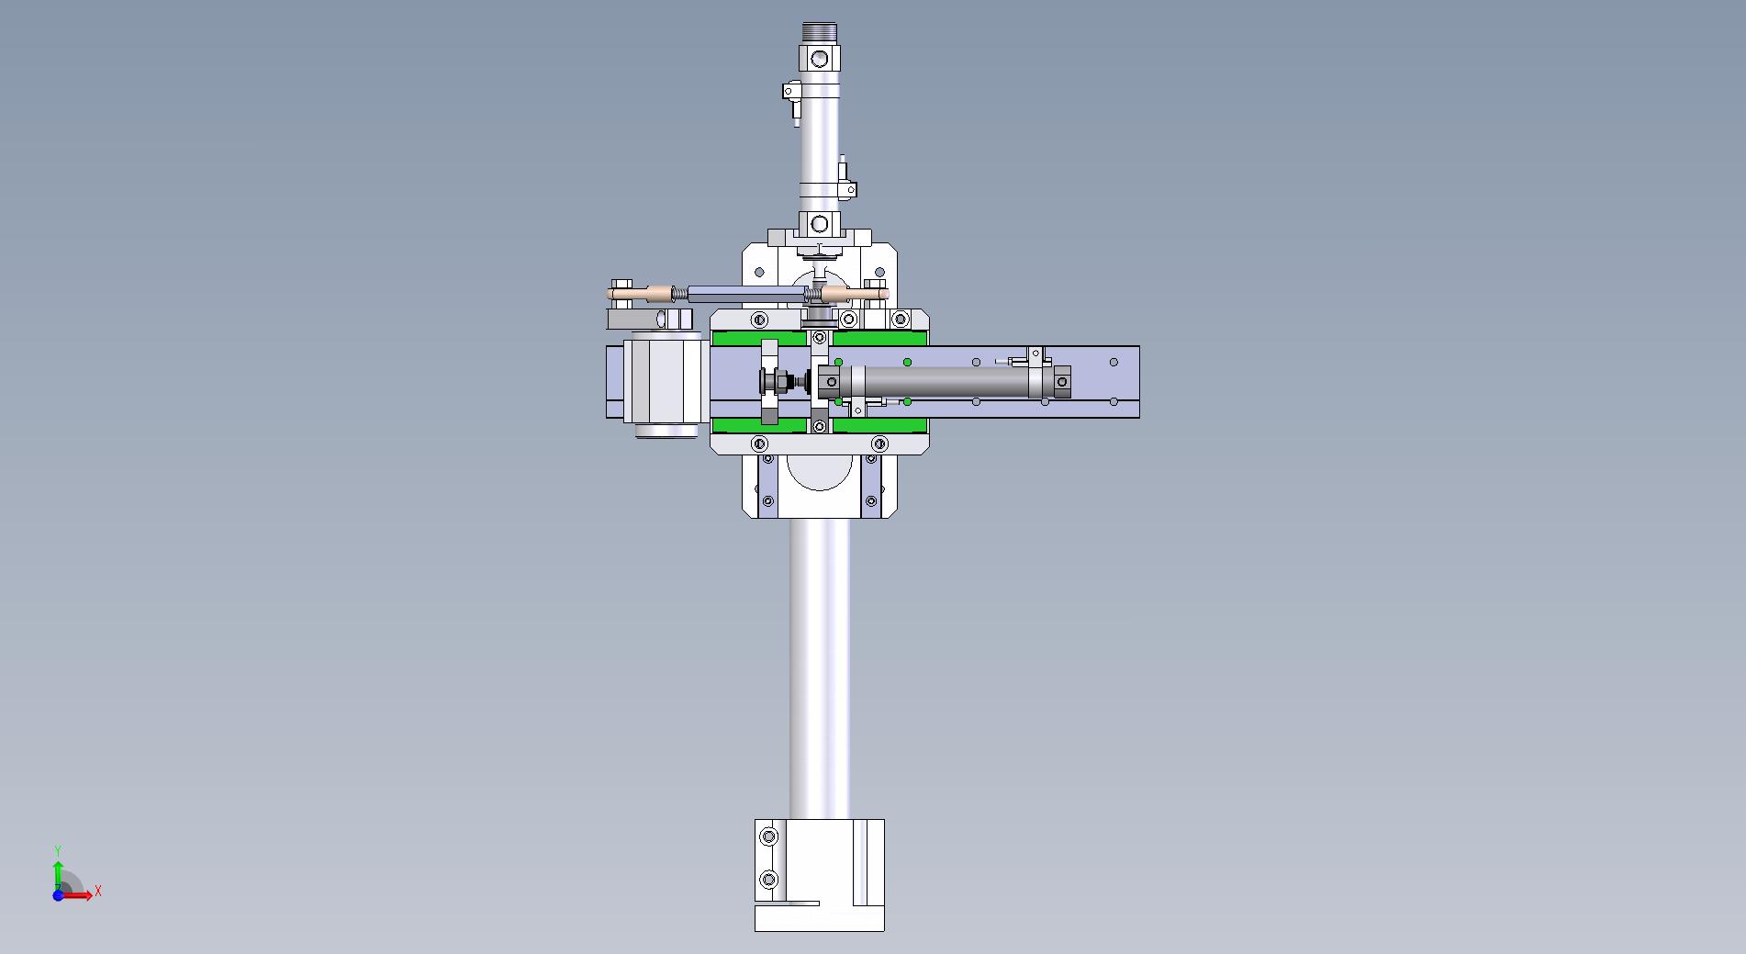Select the hexagonal coupling bar on the tie rod
This screenshot has width=1746, height=954.
point(745,294)
